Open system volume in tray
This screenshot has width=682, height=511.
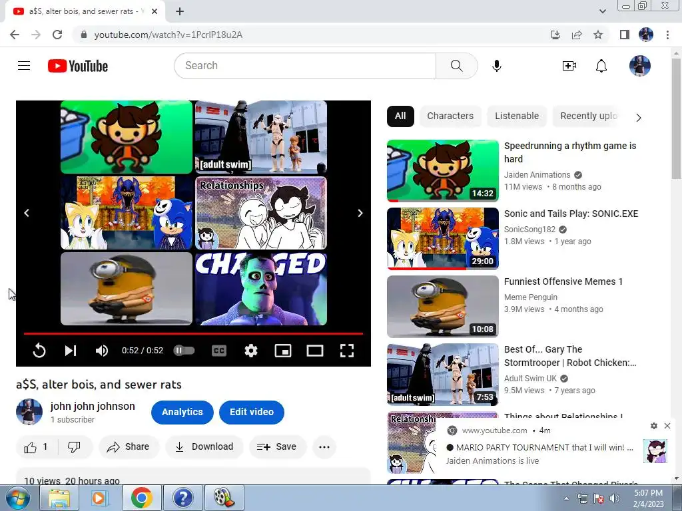614,498
